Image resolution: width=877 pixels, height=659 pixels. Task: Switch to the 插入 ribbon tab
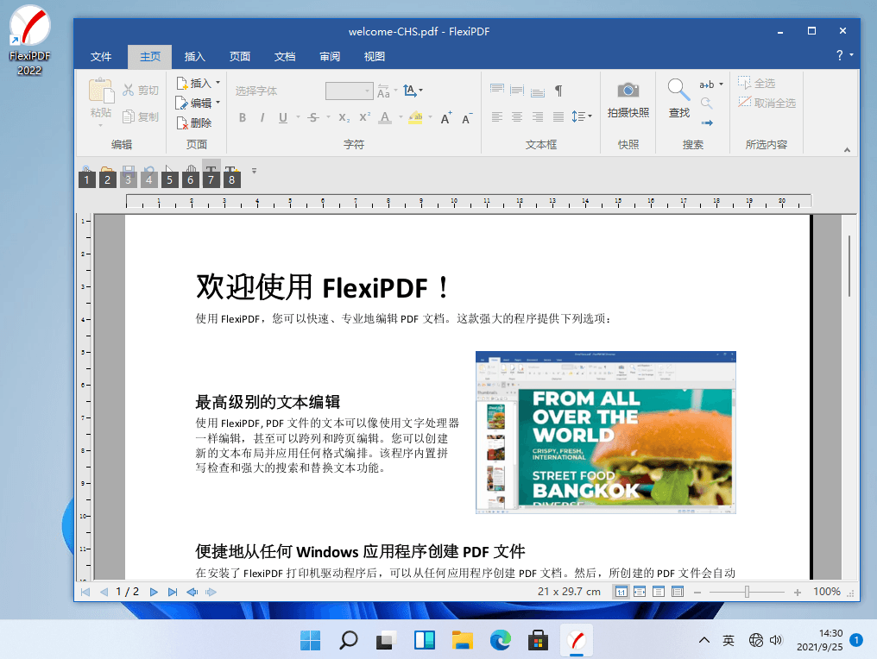[x=194, y=56]
